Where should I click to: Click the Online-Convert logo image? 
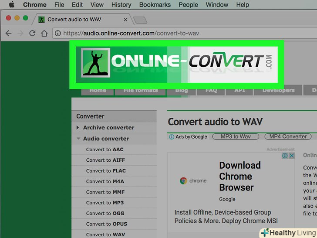click(x=176, y=65)
